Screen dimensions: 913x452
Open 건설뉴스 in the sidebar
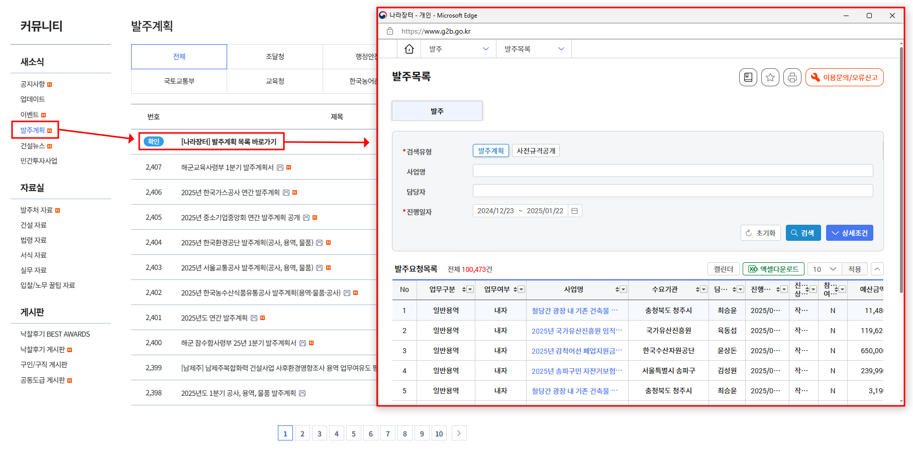tap(33, 146)
